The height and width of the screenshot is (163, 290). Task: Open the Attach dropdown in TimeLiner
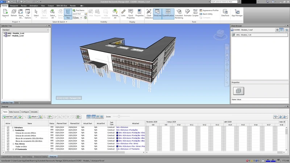pyautogui.click(x=33, y=117)
